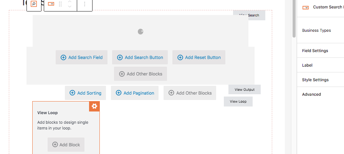Click Add Block inside View Loop
The image size is (344, 154).
click(x=66, y=144)
